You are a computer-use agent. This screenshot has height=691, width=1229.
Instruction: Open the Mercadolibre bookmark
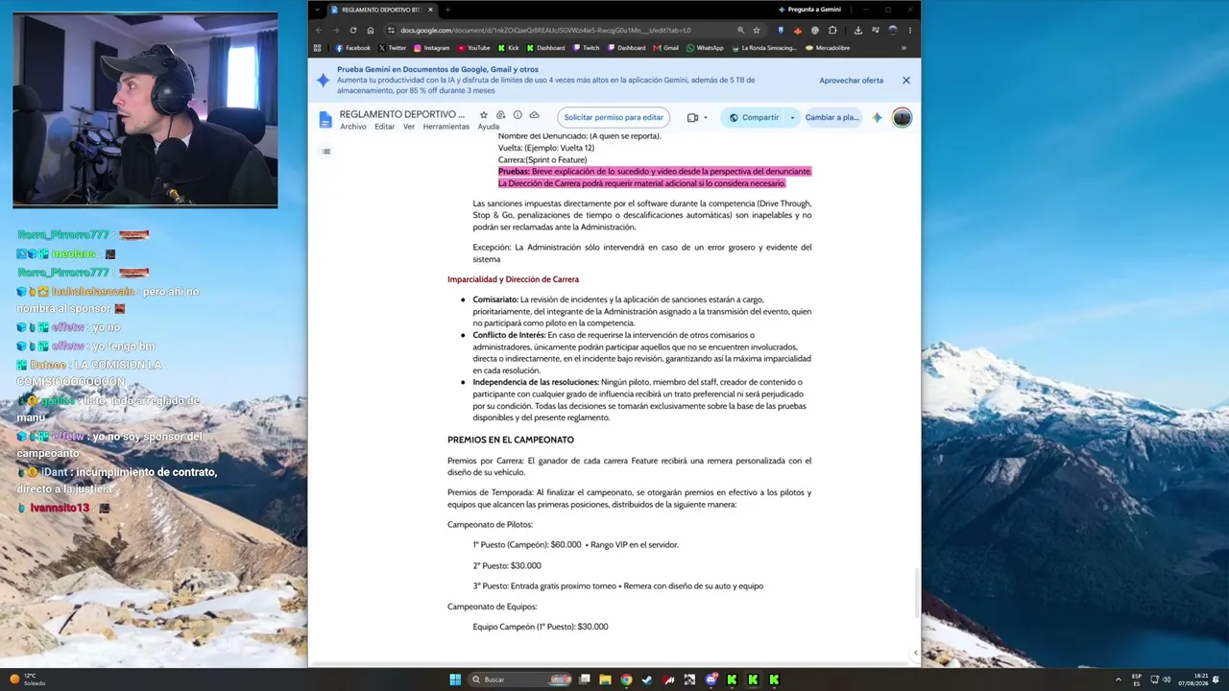828,48
